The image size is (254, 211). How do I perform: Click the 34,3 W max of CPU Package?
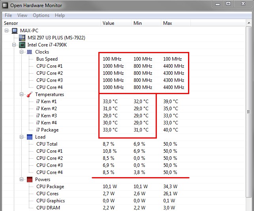170,187
